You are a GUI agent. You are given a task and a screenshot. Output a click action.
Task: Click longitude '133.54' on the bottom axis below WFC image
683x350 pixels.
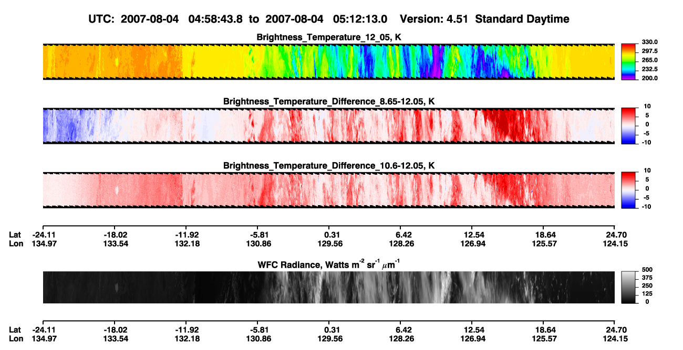pos(115,338)
